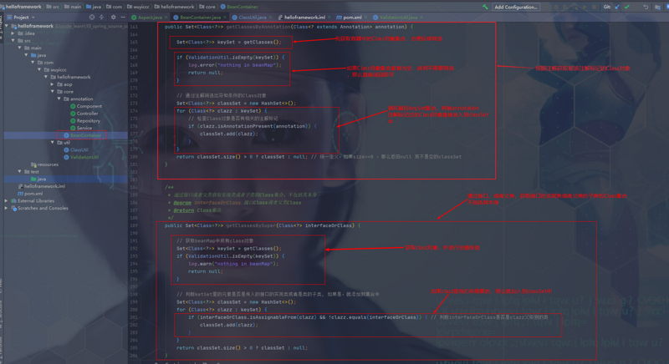Collapse the annotation package arrow
The width and height of the screenshot is (669, 364).
click(x=59, y=99)
